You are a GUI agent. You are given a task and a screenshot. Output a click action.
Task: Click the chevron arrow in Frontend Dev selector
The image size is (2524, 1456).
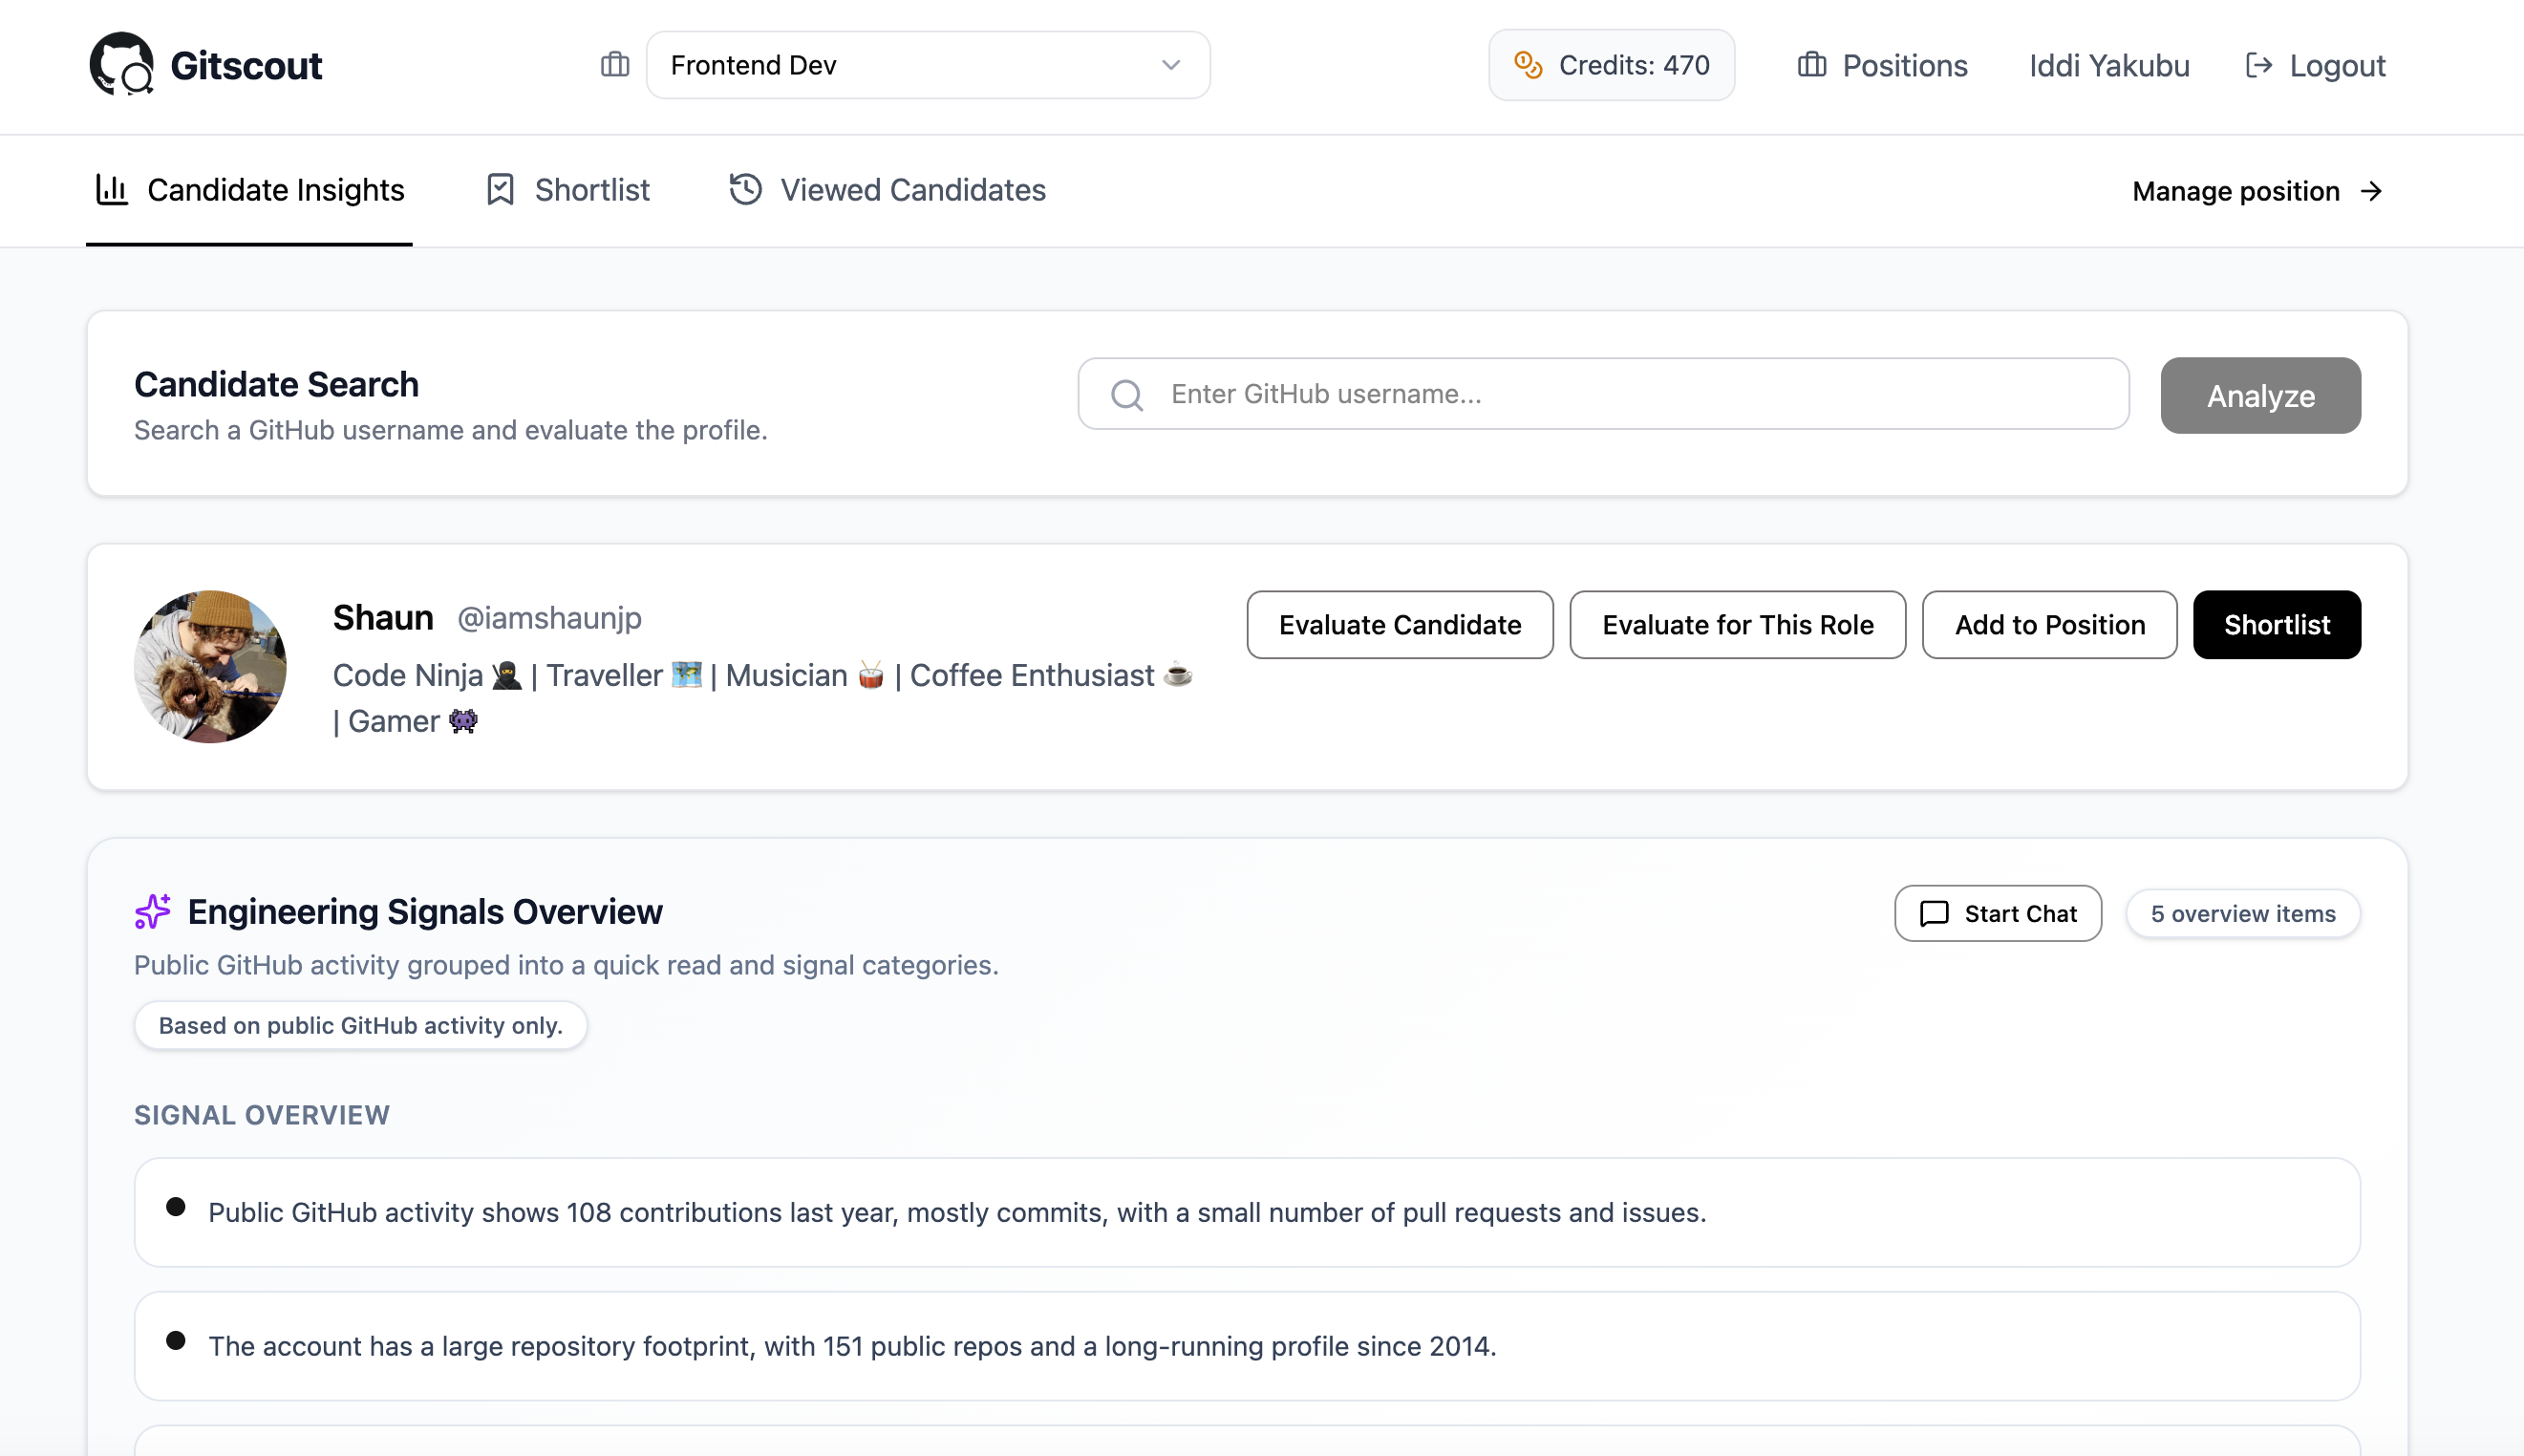coord(1171,65)
